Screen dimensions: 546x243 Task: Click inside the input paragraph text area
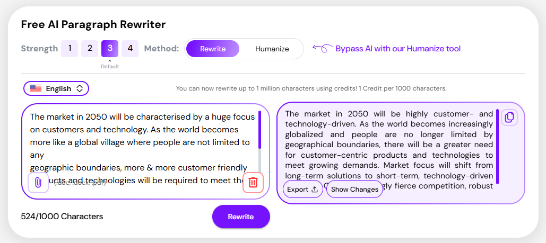pos(138,142)
